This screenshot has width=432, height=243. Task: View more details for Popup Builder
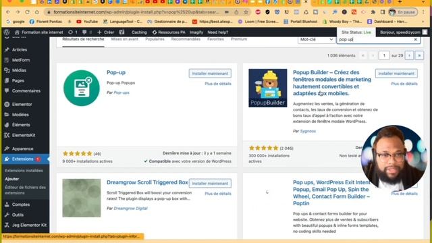(x=404, y=84)
